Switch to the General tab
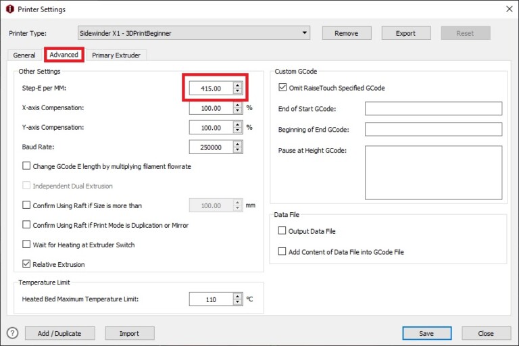Image resolution: width=519 pixels, height=346 pixels. point(24,55)
